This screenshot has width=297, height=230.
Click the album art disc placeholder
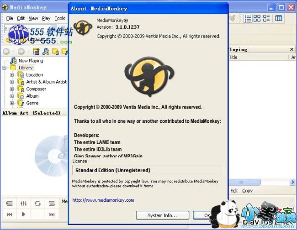click(51, 156)
